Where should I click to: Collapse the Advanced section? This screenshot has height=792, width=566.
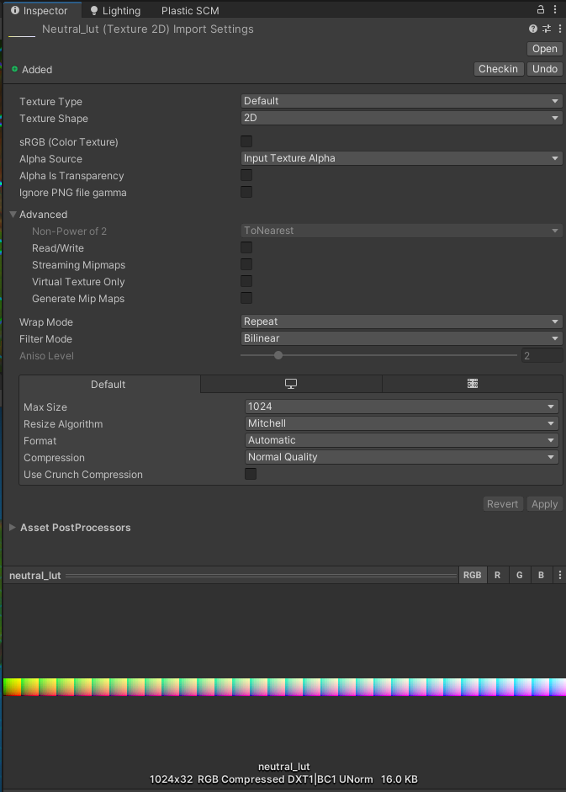[13, 214]
